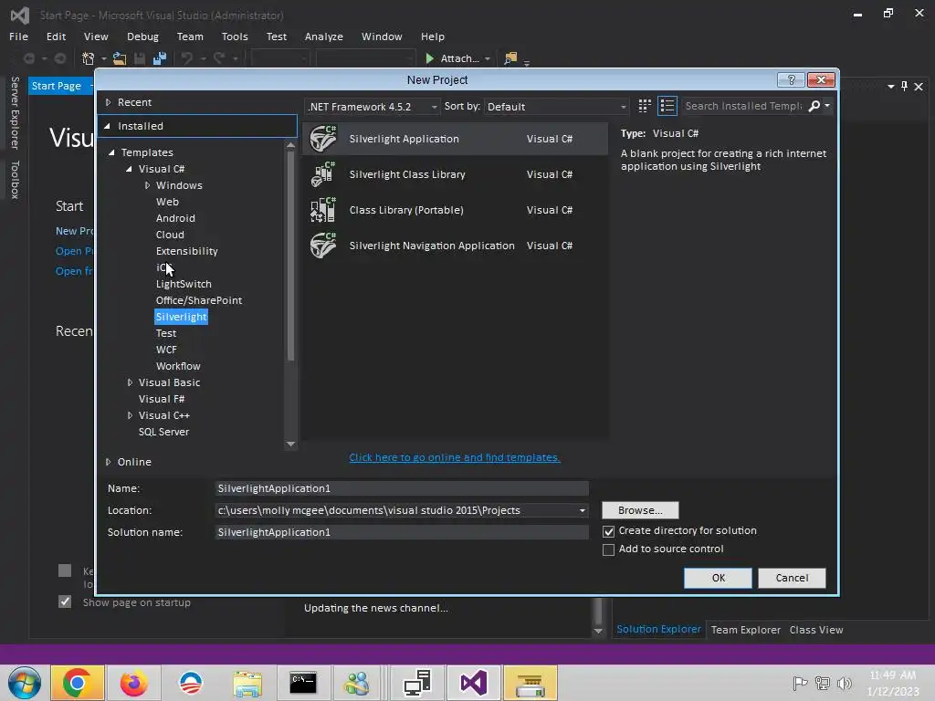The height and width of the screenshot is (701, 935).
Task: Collapse the Visual C# tree node
Action: point(129,169)
